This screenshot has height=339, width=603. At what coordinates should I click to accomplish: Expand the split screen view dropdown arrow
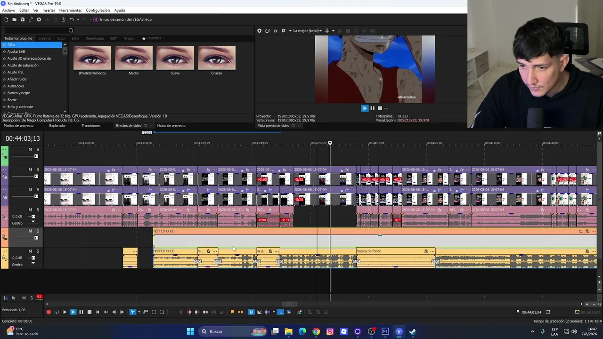290,31
